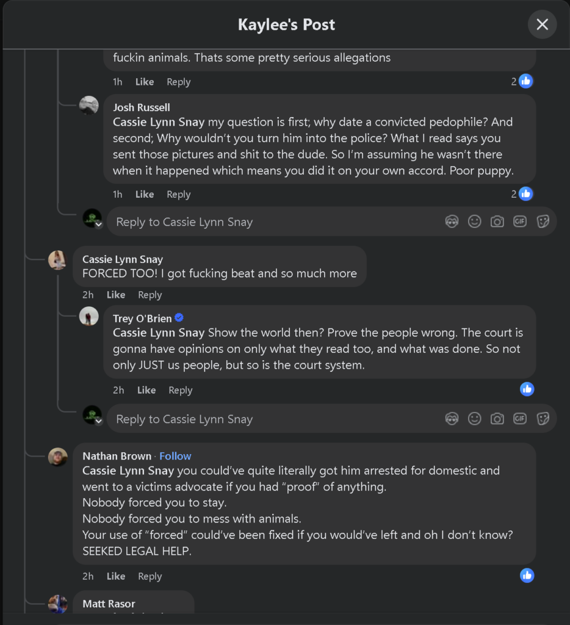Viewport: 570px width, 625px height.
Task: Open Trey O'Brien's profile name link
Action: [x=142, y=318]
